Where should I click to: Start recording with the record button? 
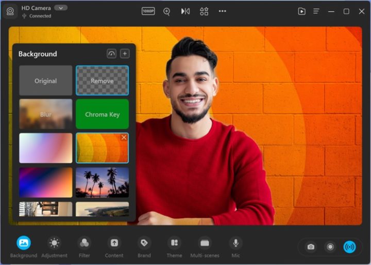330,247
